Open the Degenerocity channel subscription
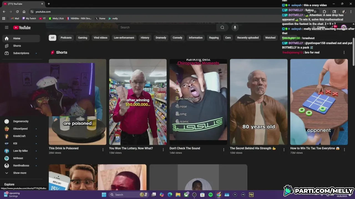The image size is (355, 199). click(21, 121)
